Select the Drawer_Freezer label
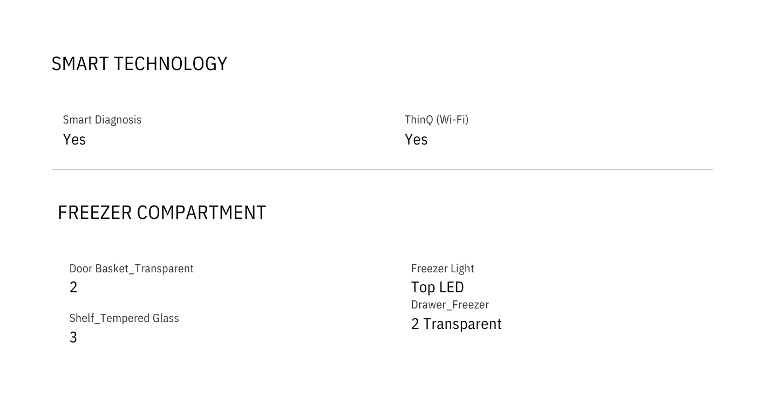Image resolution: width=763 pixels, height=405 pixels. (x=450, y=305)
